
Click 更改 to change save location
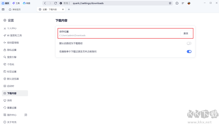186,33
